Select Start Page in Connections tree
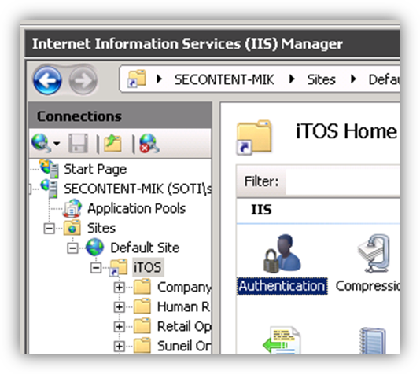This screenshot has width=420, height=374. click(x=95, y=169)
